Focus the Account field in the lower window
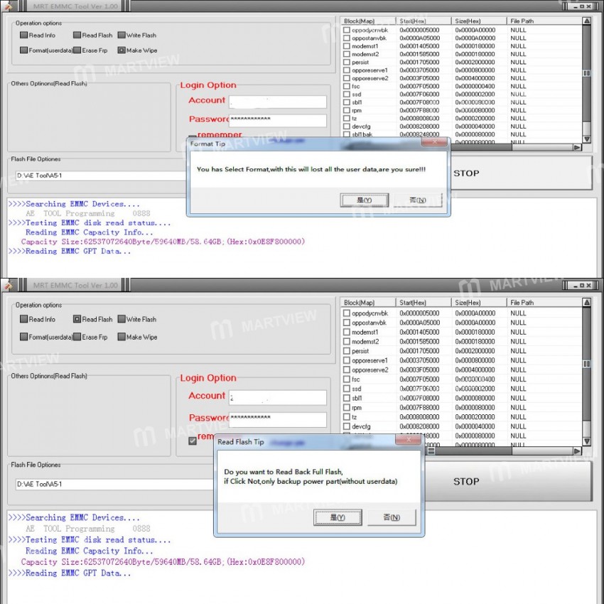Image resolution: width=604 pixels, height=604 pixels. pos(278,397)
